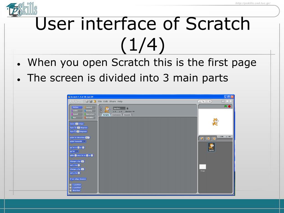Click the pskills.ced.tuc.gr URL text
Image resolution: width=284 pixels, height=213 pixels.
coord(253,3)
